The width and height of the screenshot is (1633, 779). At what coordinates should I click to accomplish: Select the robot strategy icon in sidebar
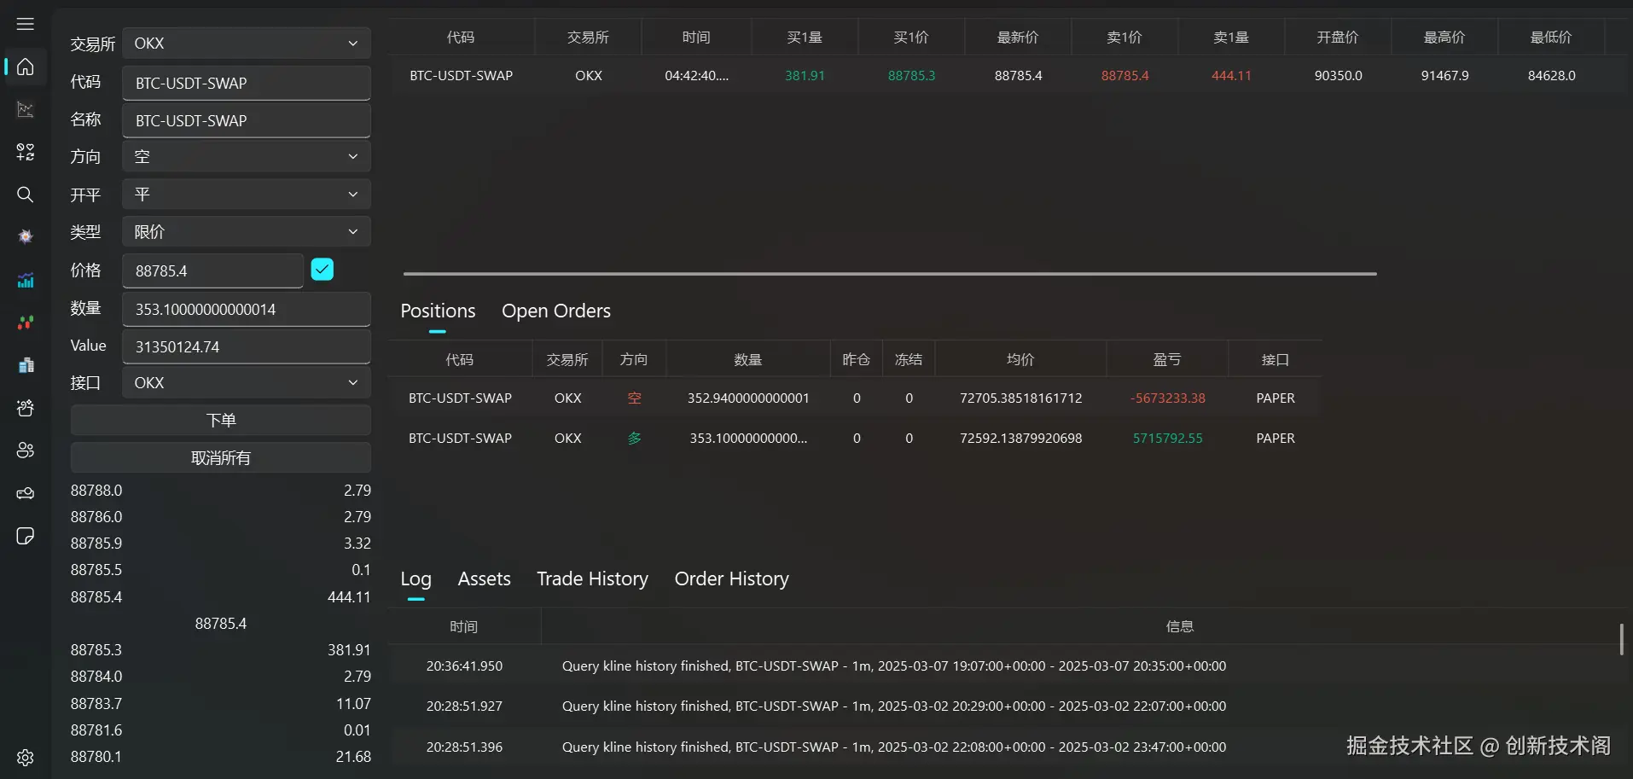(25, 408)
